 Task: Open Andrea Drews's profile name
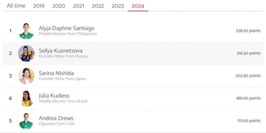point(56,118)
